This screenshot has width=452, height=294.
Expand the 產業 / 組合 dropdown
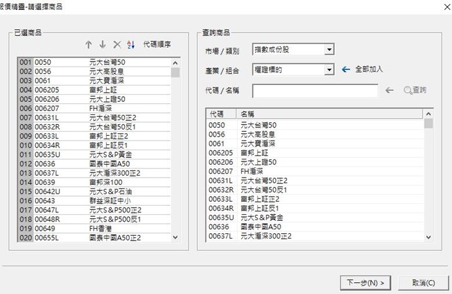pyautogui.click(x=329, y=69)
